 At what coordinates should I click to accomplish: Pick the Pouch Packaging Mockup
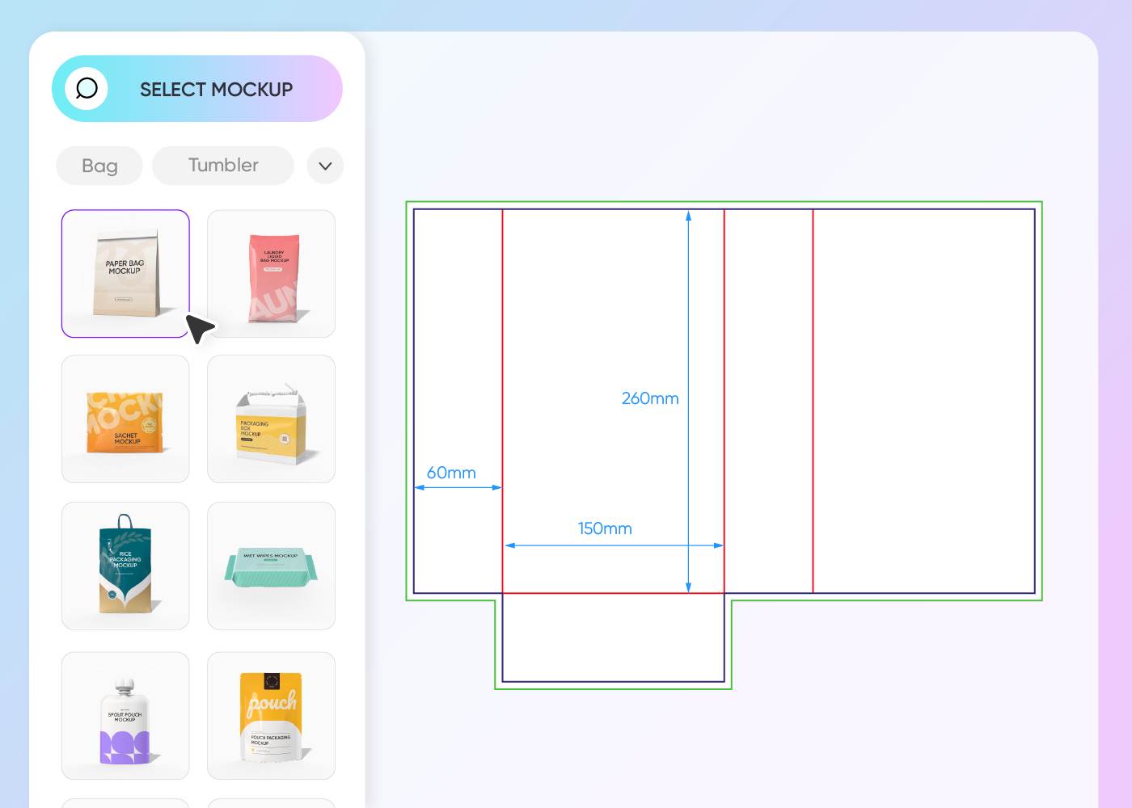(x=271, y=715)
